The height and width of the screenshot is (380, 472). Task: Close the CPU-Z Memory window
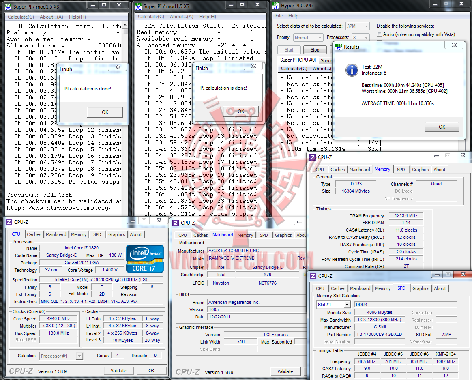(x=463, y=155)
